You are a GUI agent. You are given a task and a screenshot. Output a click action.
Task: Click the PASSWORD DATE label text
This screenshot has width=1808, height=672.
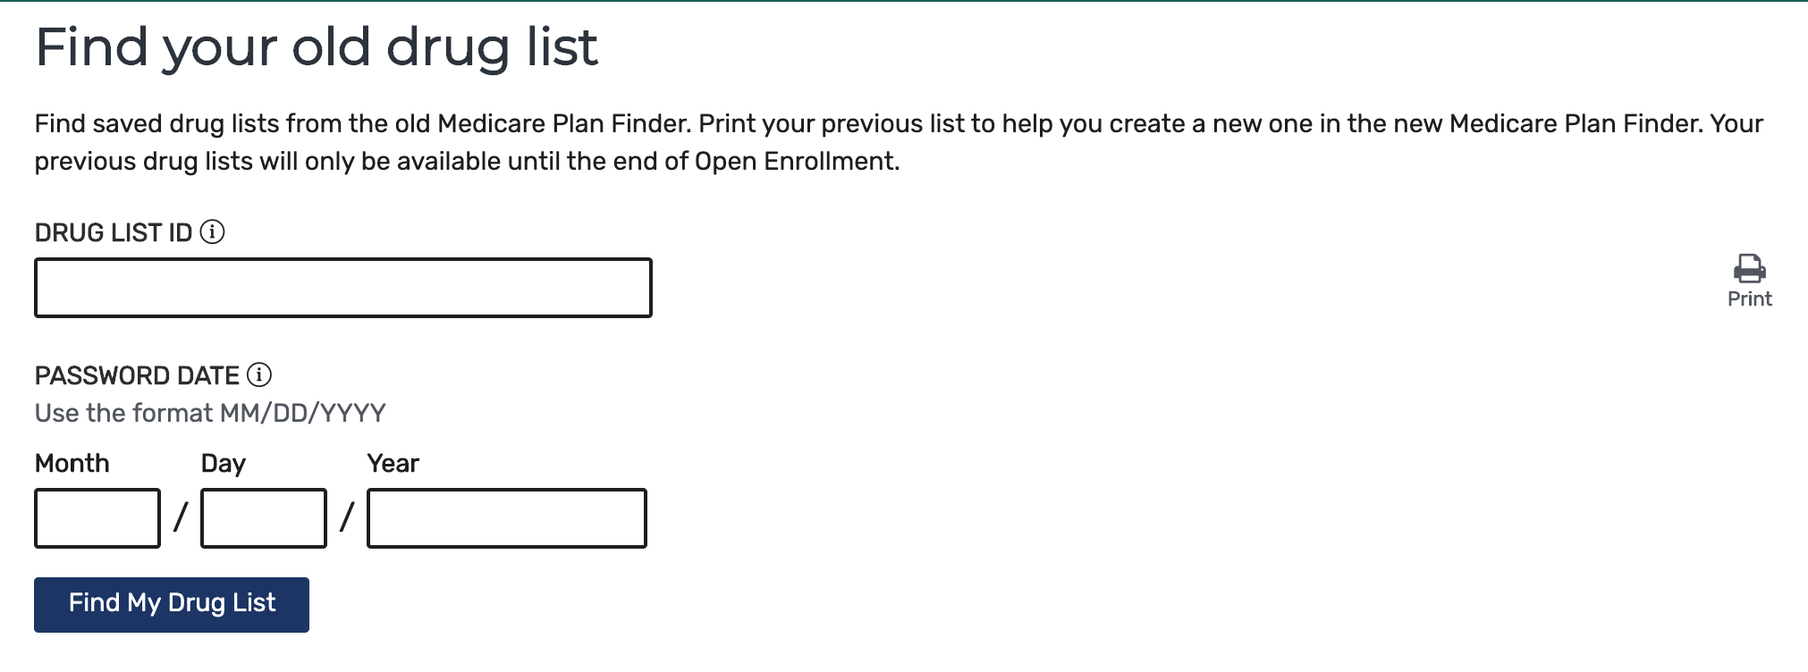(x=137, y=375)
